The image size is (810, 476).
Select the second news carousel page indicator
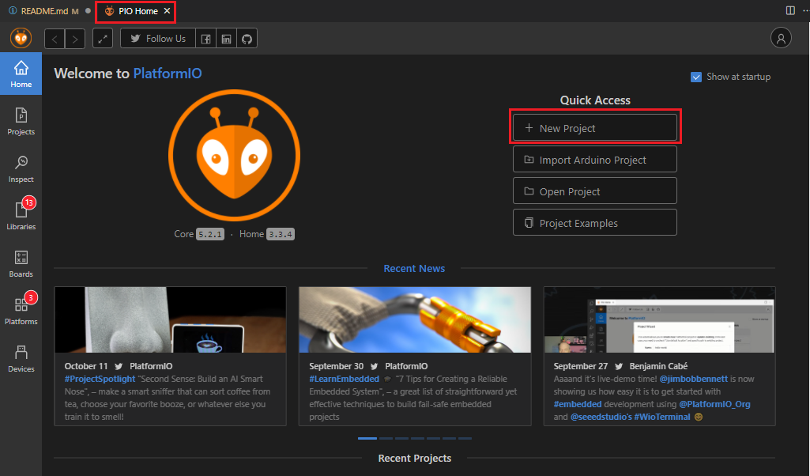(386, 438)
